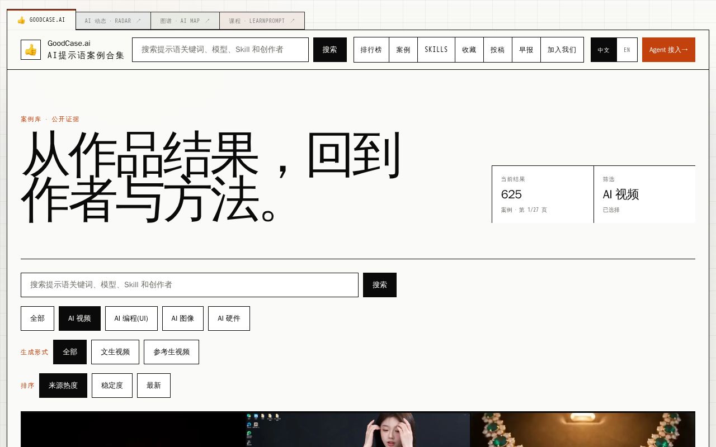Focus the main case search field

click(190, 285)
